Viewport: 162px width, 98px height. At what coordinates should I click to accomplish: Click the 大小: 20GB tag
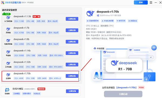pyautogui.click(x=19, y=67)
